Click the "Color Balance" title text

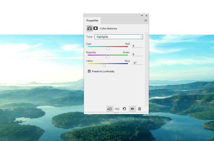(109, 28)
